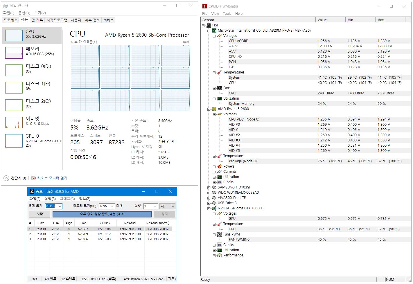Screen dimensions: 413x284
Task: Click the resource monitor icon in Task Manager
Action: 33,178
